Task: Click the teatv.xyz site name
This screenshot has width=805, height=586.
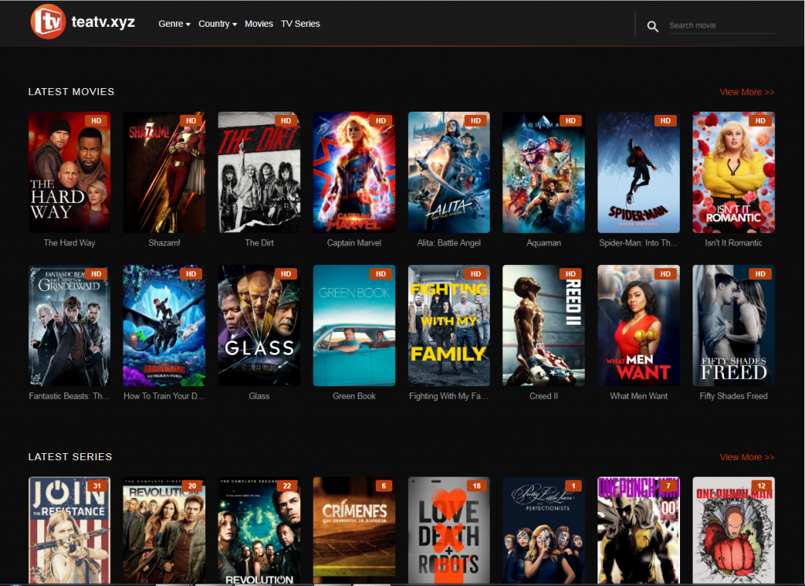Action: pos(103,21)
